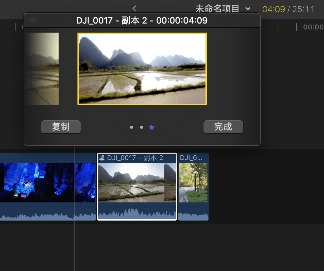This screenshot has height=271, width=324.
Task: Click the DJI_0017 - 副本 2 clip name label
Action: 135,158
